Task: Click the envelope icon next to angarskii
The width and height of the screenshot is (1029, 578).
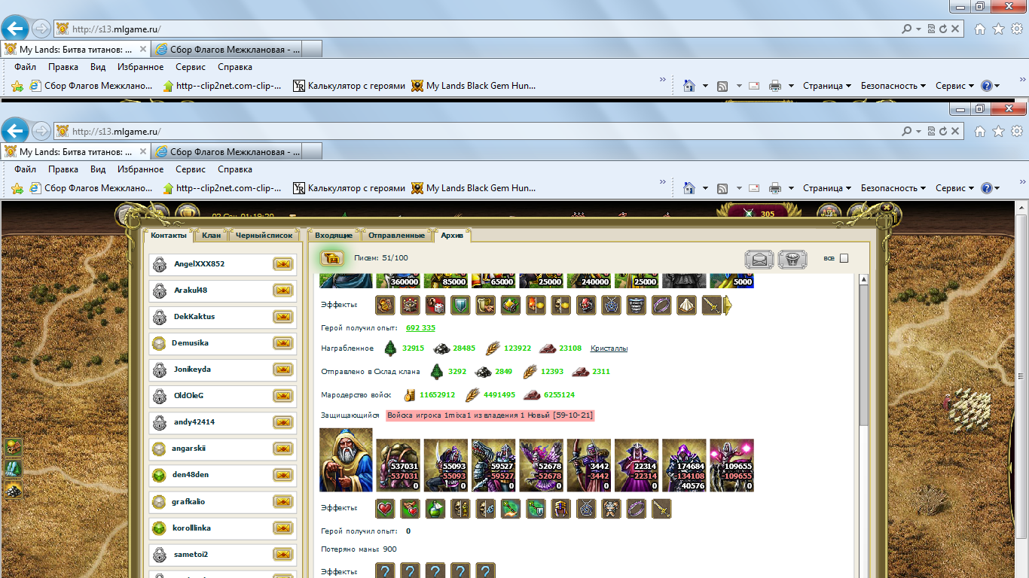Action: [x=282, y=449]
